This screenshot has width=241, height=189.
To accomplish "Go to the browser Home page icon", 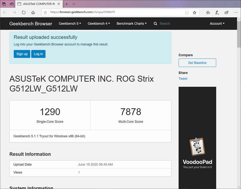I will coord(33,13).
